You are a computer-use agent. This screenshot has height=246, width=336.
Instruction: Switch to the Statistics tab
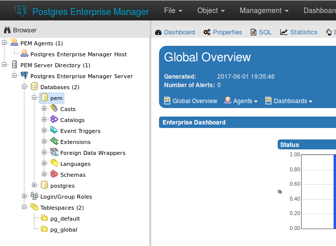coord(299,32)
